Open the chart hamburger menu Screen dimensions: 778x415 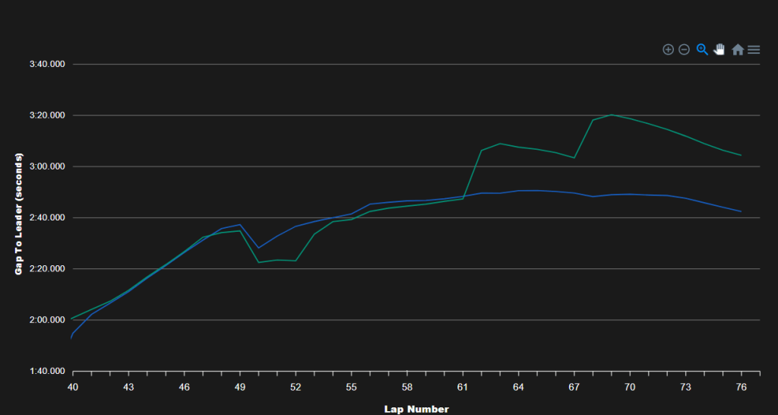click(x=754, y=49)
